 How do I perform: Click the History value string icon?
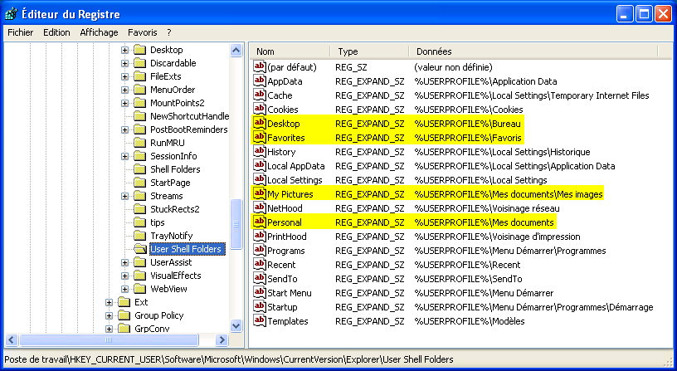tap(259, 151)
